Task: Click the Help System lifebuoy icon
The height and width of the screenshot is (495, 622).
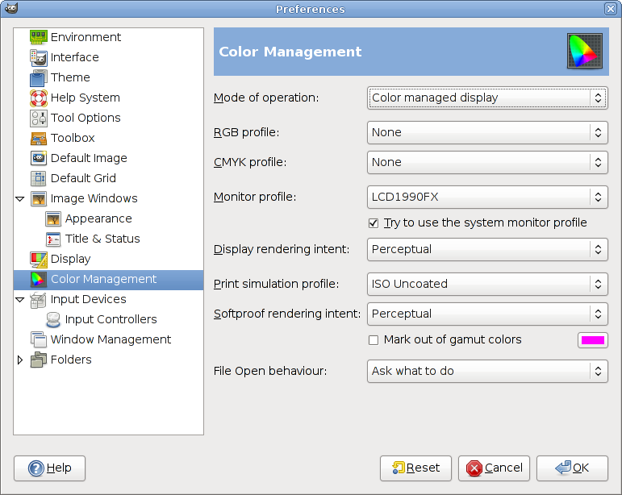Action: click(39, 98)
